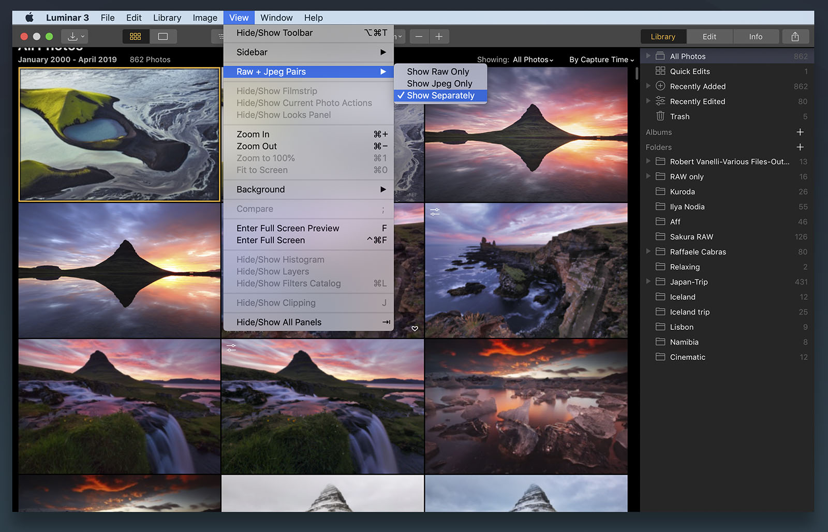Expand the Recently Added arrow
828x532 pixels.
(648, 86)
